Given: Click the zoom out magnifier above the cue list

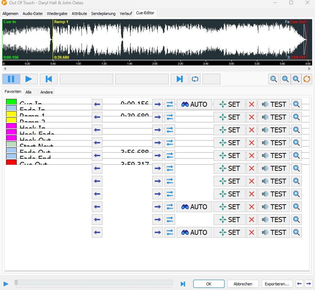Looking at the screenshot, I should point(285,79).
